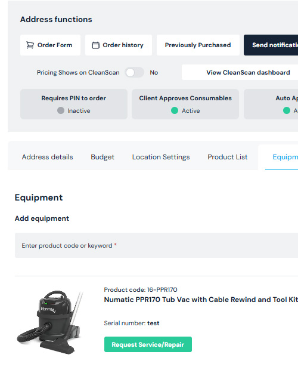This screenshot has width=298, height=373.
Task: Click the serial number value test
Action: pyautogui.click(x=153, y=323)
